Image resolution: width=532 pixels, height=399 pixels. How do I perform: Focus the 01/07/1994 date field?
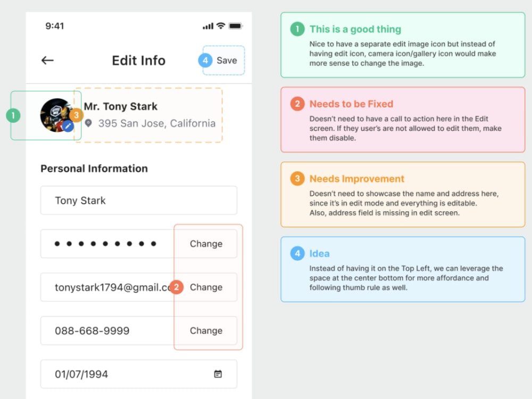click(x=139, y=374)
